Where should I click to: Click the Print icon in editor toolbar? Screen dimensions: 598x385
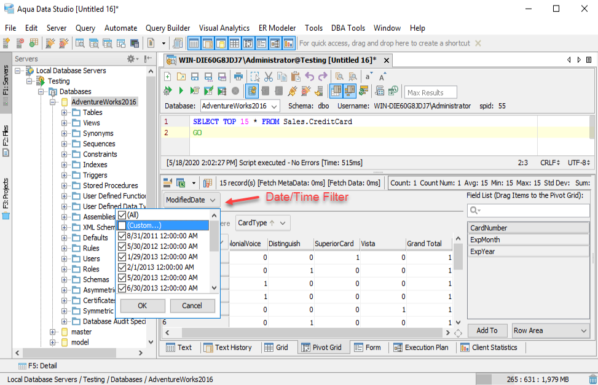[x=238, y=77]
